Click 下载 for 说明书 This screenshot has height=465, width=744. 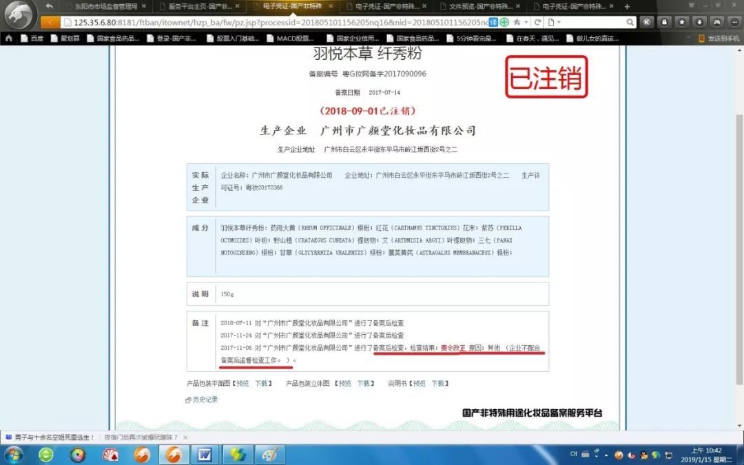[x=438, y=384]
